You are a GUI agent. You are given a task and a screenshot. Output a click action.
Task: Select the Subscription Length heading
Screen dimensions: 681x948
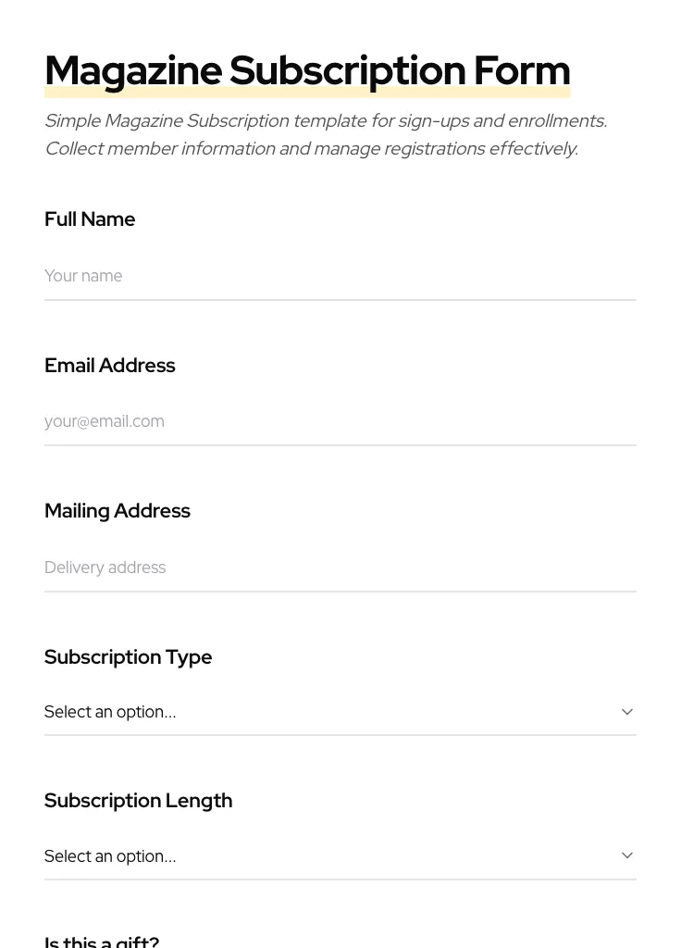tap(138, 801)
